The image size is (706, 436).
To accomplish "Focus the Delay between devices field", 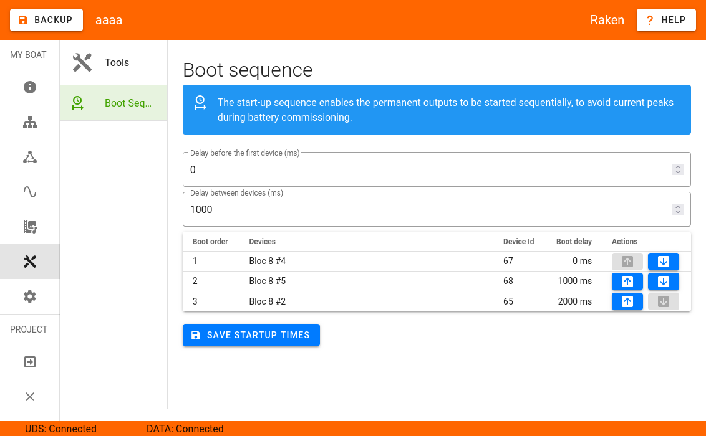I will [437, 209].
